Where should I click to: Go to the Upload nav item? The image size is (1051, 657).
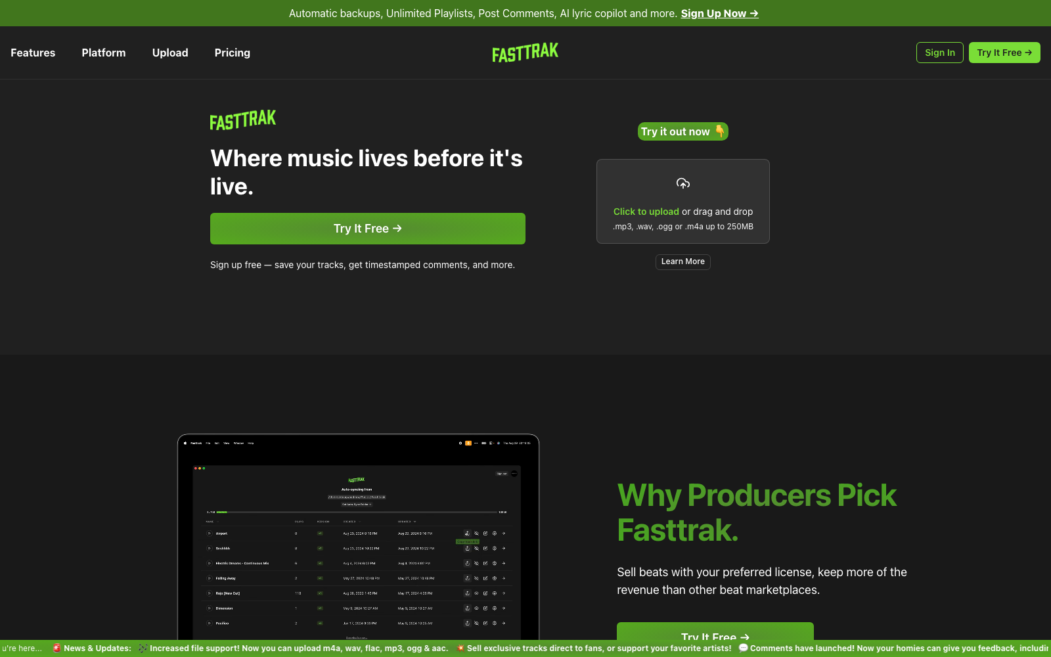(x=170, y=53)
